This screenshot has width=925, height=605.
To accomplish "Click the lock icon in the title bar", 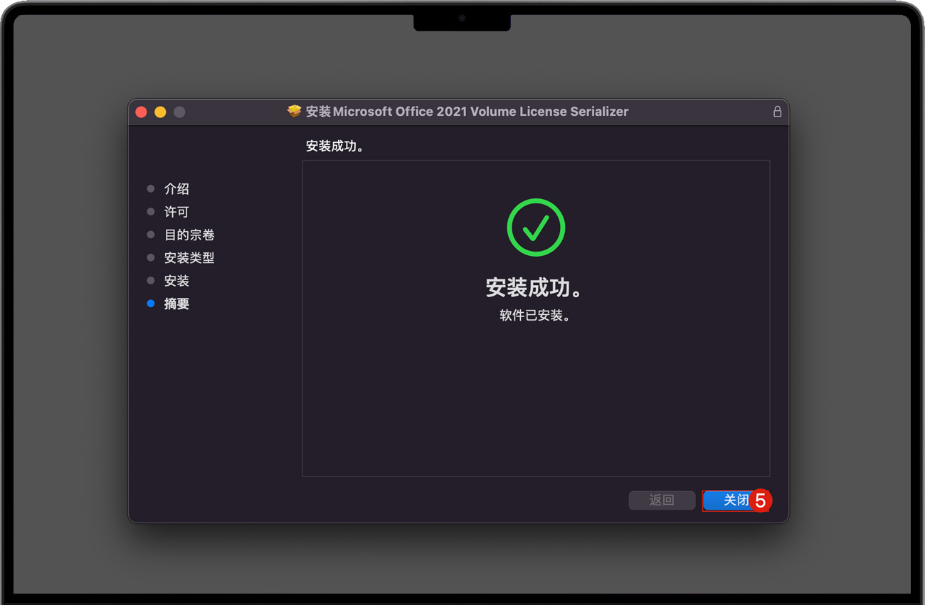I will [777, 112].
